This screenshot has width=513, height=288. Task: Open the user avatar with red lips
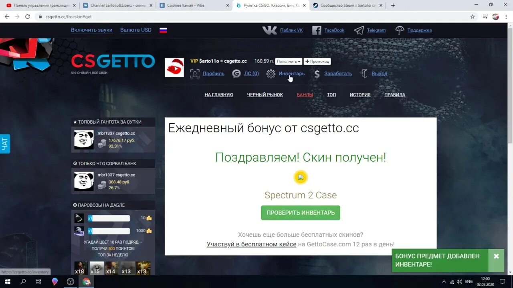[x=174, y=67]
